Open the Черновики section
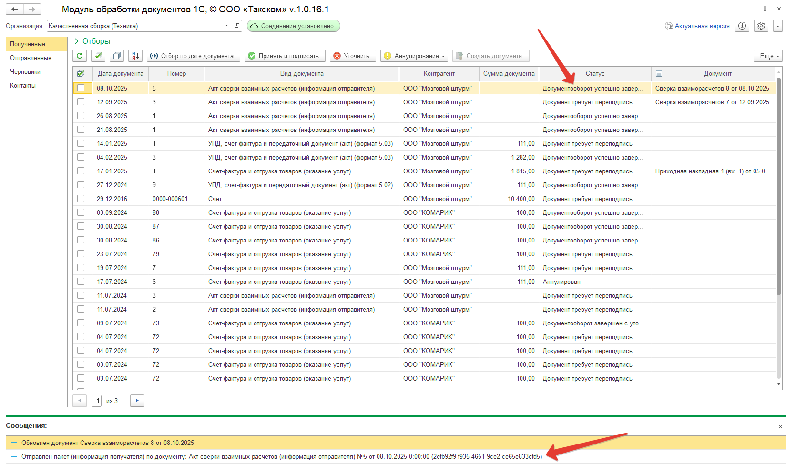 point(25,71)
